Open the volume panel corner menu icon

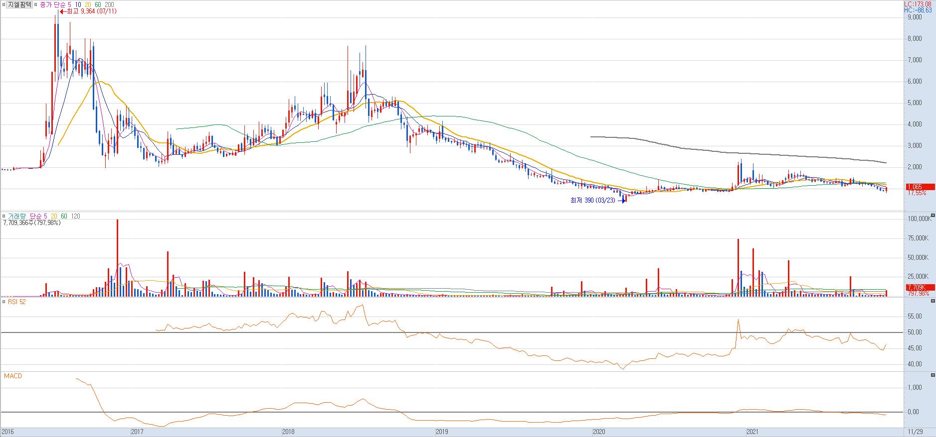pos(933,216)
